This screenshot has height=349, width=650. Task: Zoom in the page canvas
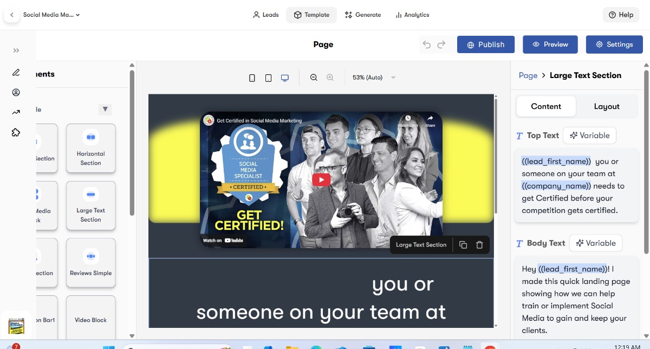coord(330,77)
